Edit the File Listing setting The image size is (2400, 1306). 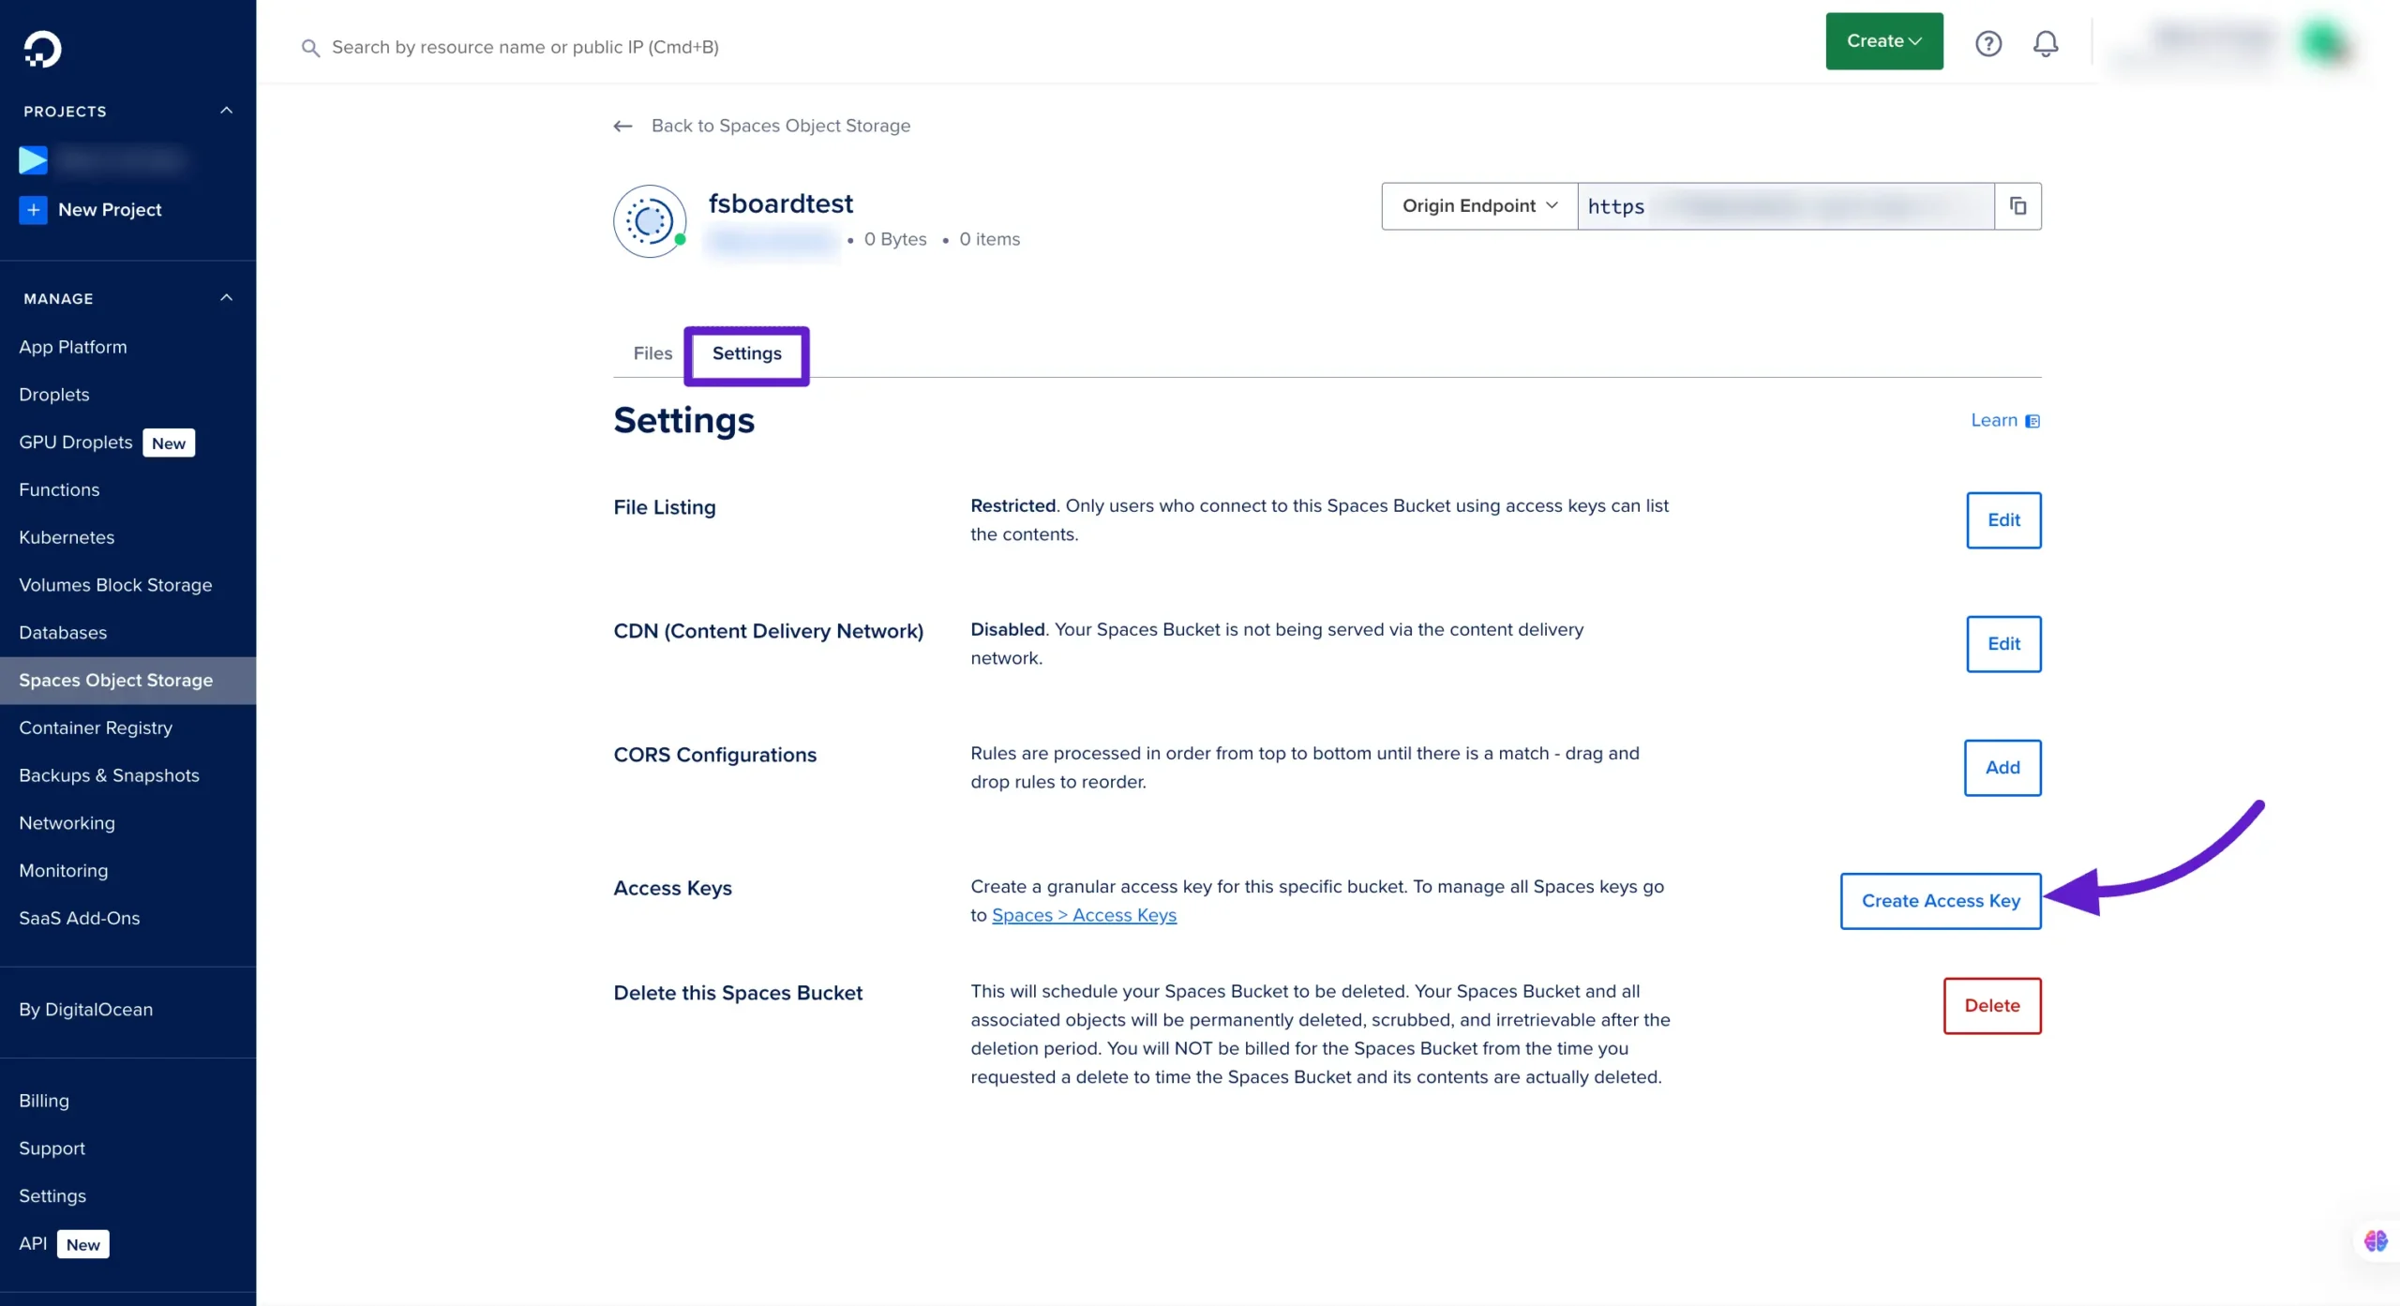2002,519
